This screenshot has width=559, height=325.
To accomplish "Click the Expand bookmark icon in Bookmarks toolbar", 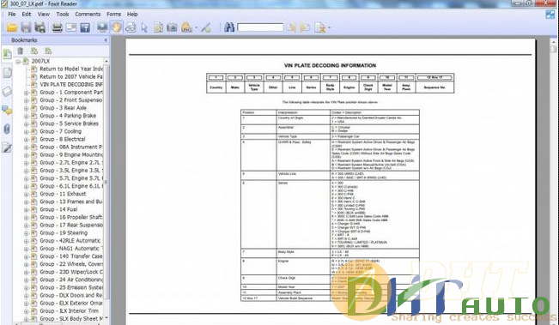I will click(34, 51).
